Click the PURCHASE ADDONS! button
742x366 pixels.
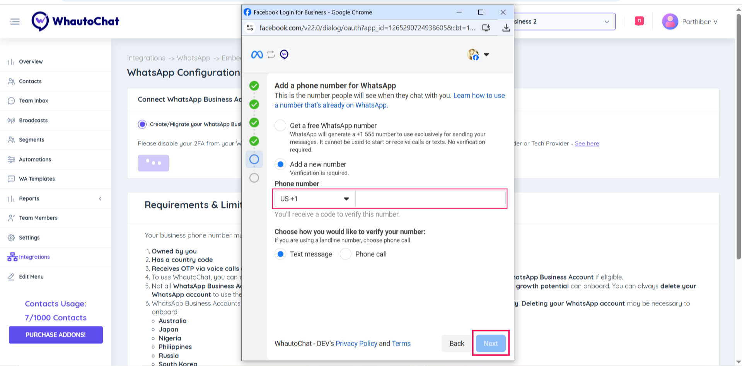pyautogui.click(x=56, y=335)
